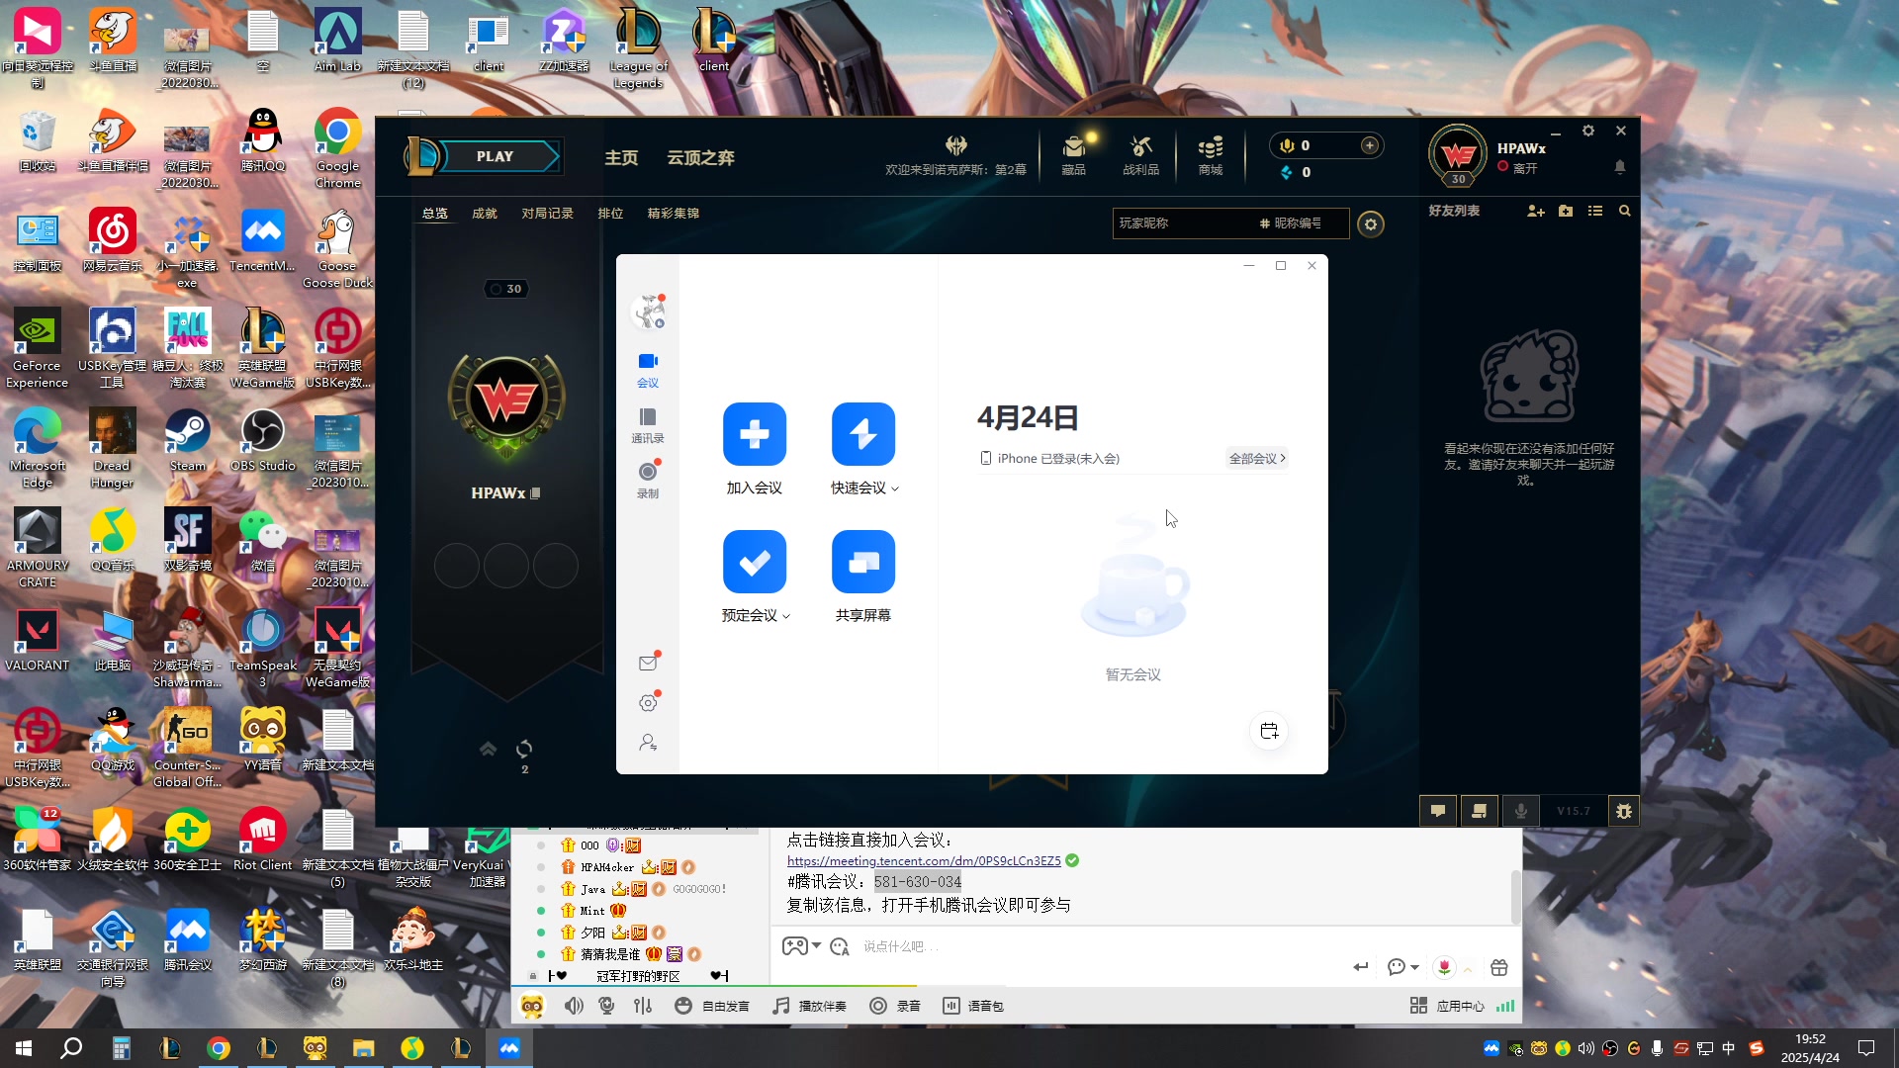Screen dimensions: 1899x1068
Task: Toggle the LoL voice microphone button
Action: (x=1520, y=811)
